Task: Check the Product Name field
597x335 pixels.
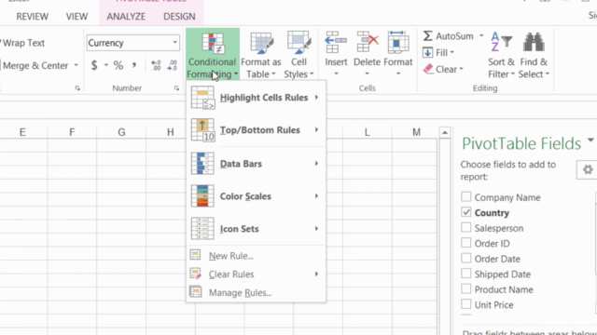Action: click(466, 288)
